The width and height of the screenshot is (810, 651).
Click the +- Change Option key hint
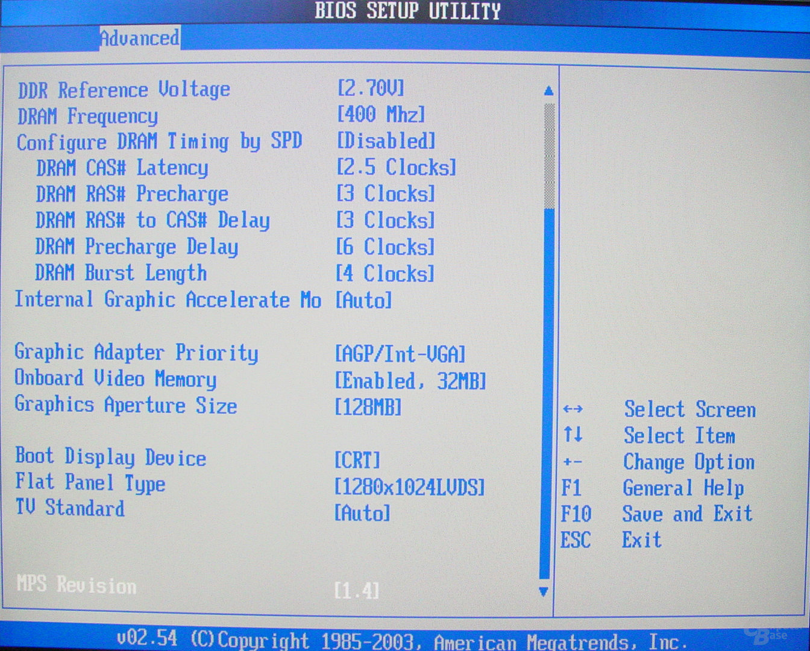coord(573,462)
